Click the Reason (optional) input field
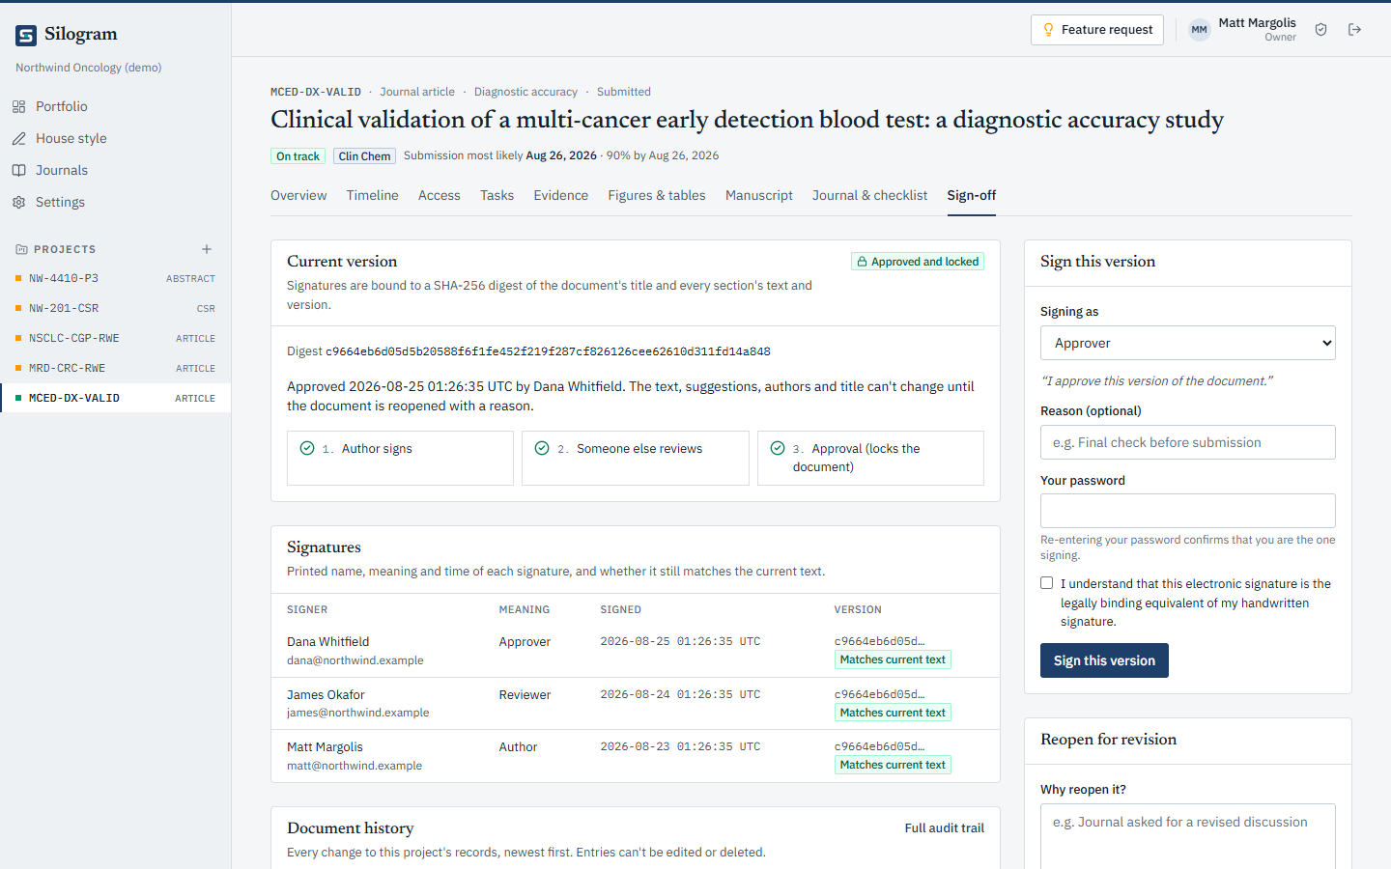This screenshot has width=1391, height=869. (1187, 442)
